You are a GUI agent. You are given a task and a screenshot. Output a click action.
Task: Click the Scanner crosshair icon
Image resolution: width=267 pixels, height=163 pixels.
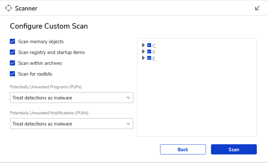point(9,8)
